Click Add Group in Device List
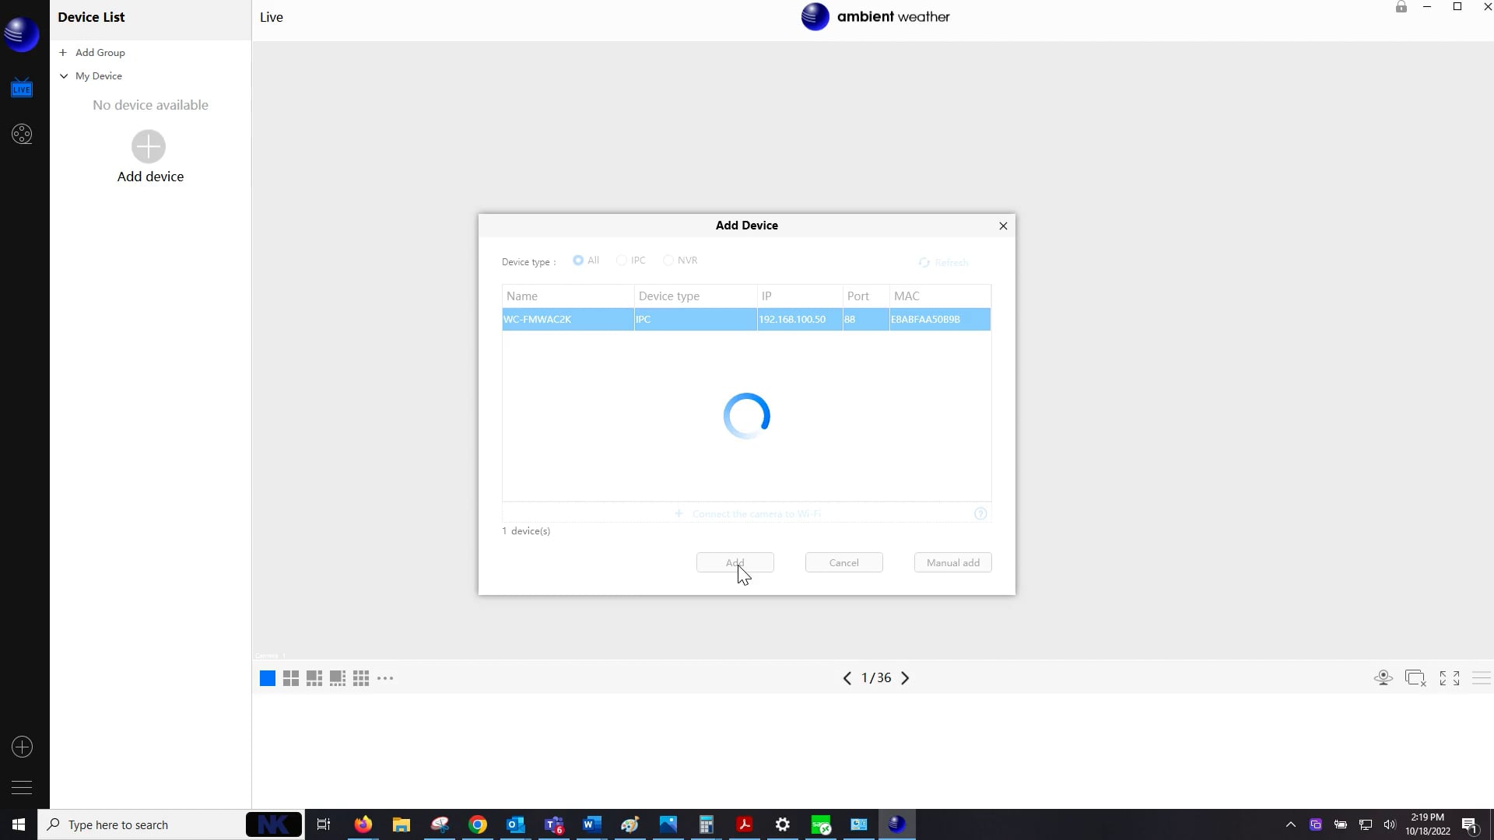 tap(93, 53)
